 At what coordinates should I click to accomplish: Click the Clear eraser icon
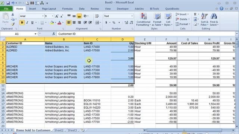pos(196,24)
